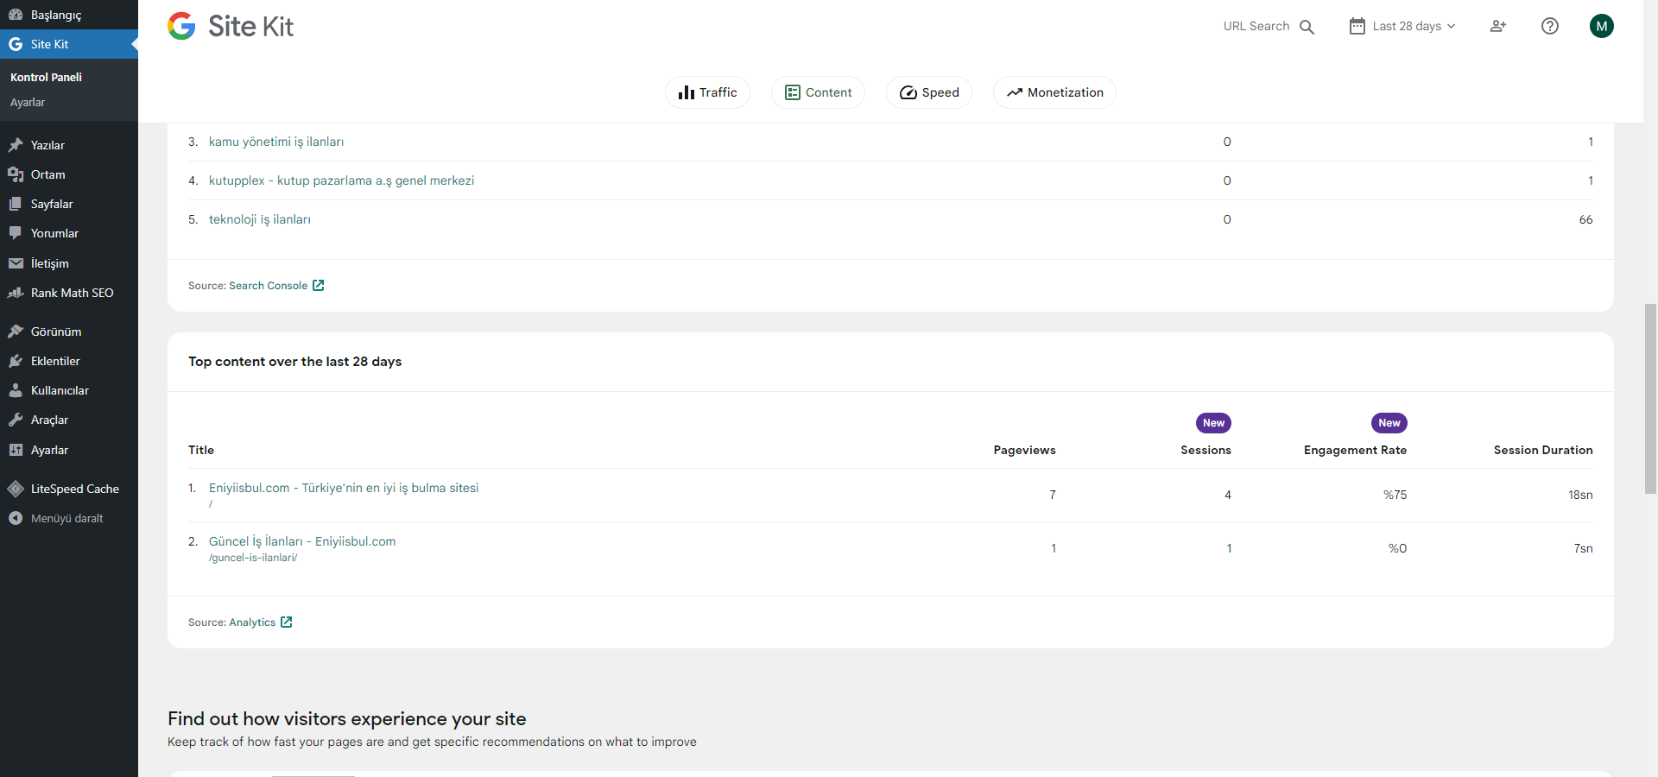Click the Pageviews column header
This screenshot has width=1658, height=777.
tap(1025, 450)
